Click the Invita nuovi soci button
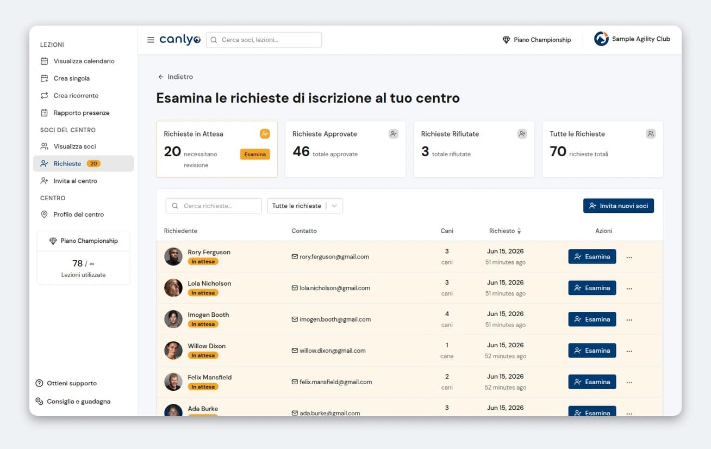 click(x=619, y=206)
